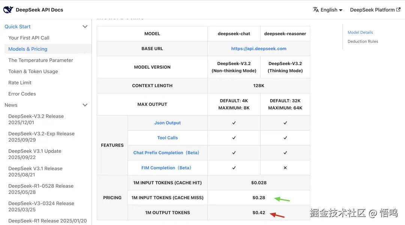Open DeepSeek V3.1 Update 2025/09/22 news

tap(34, 154)
